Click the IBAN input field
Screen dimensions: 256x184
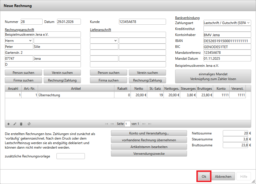[x=227, y=41]
